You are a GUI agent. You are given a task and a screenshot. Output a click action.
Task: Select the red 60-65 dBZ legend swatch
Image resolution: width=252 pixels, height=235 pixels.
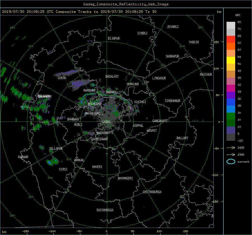pos(231,39)
